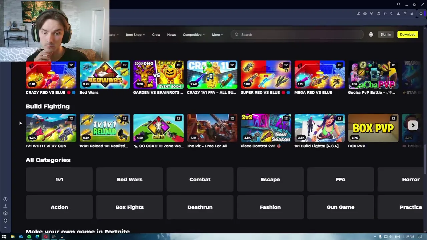Open The Pit - Free For All thumbnail
Image resolution: width=427 pixels, height=240 pixels.
212,128
